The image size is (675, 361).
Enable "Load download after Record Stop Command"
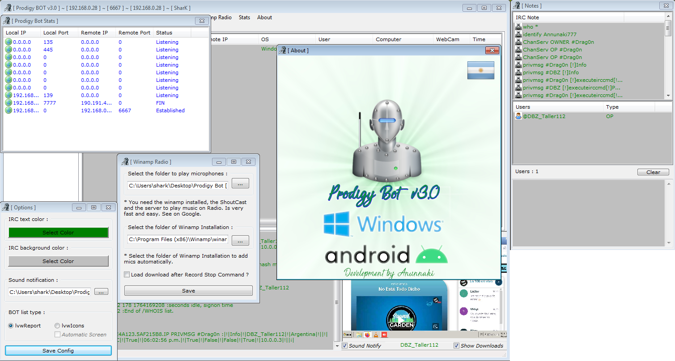127,275
